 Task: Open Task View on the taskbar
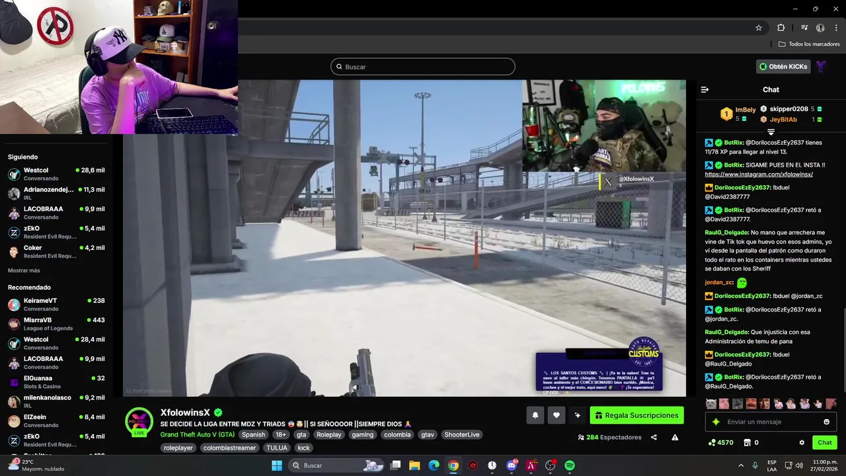[395, 465]
